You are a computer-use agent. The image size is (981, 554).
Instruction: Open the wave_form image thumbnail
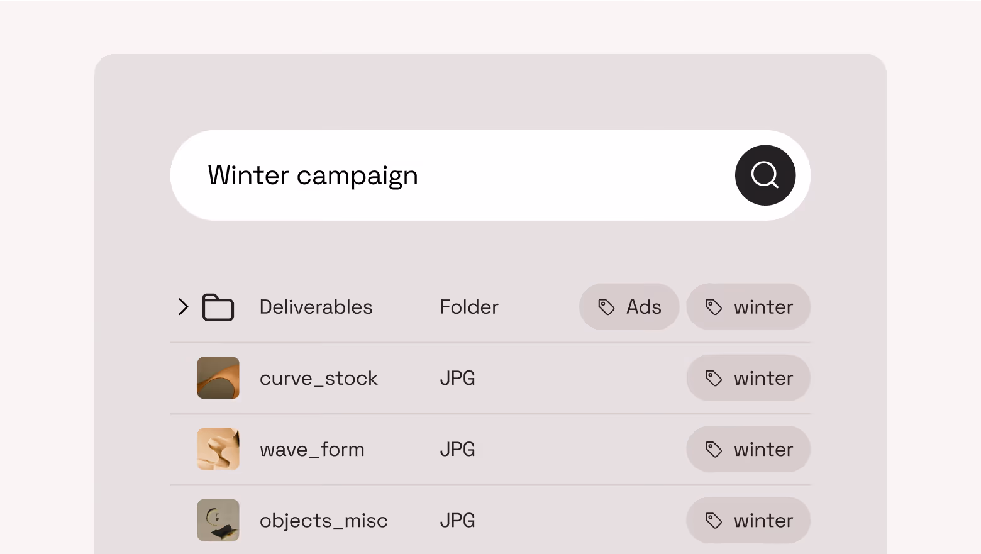(218, 449)
